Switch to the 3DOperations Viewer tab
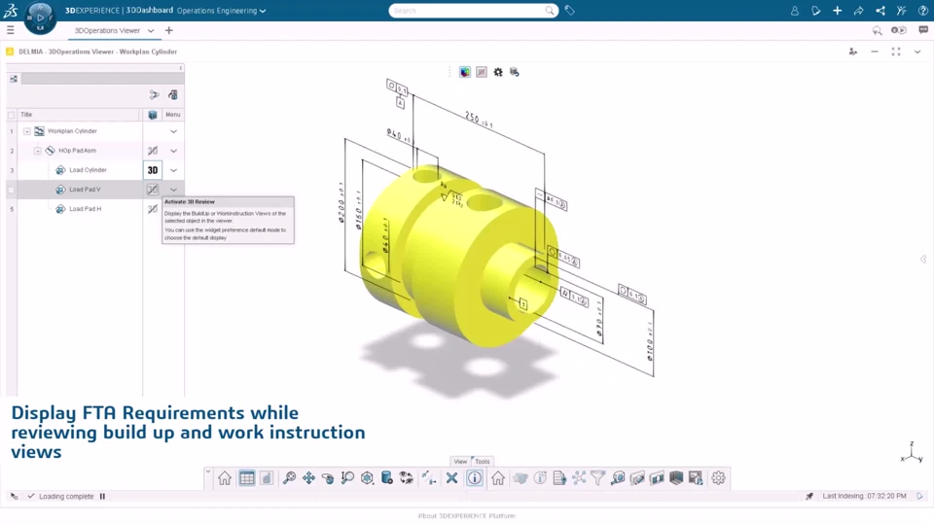 (107, 30)
